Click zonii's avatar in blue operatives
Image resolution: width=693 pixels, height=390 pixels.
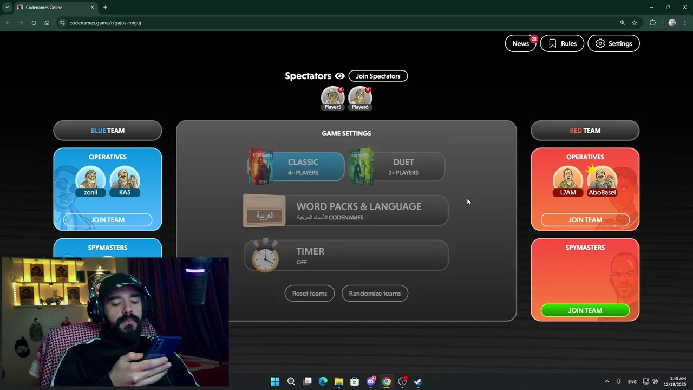tap(90, 180)
